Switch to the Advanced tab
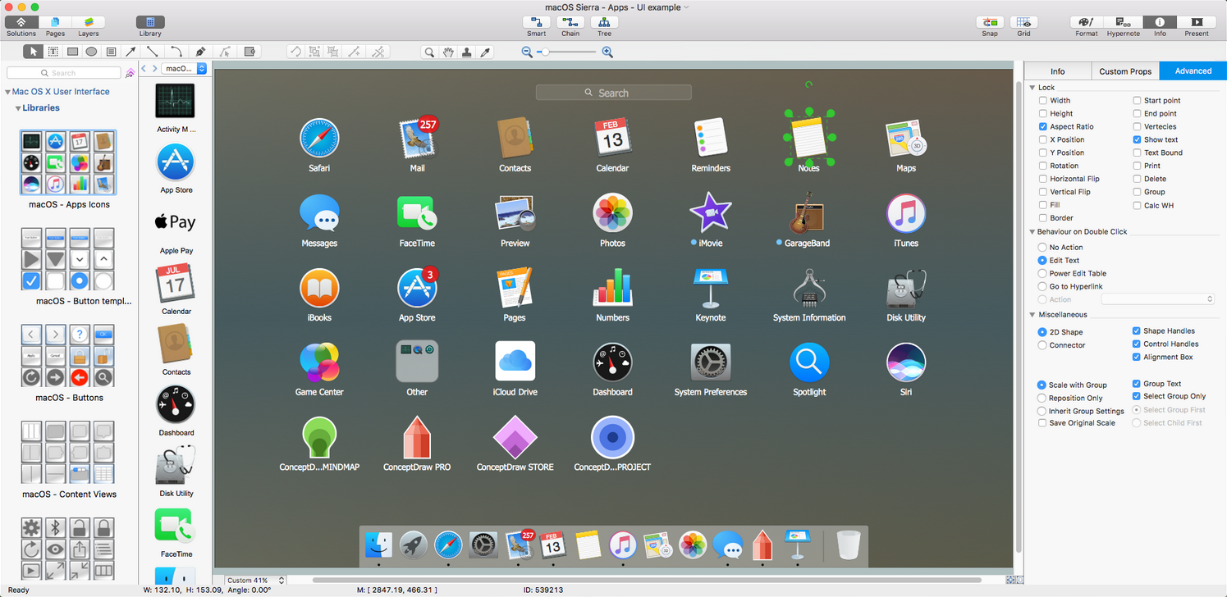 [x=1193, y=71]
